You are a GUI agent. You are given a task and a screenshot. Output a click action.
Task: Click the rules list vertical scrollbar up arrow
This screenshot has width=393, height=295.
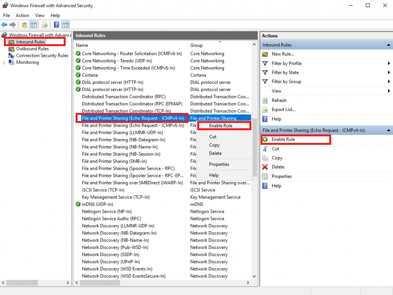pos(254,45)
